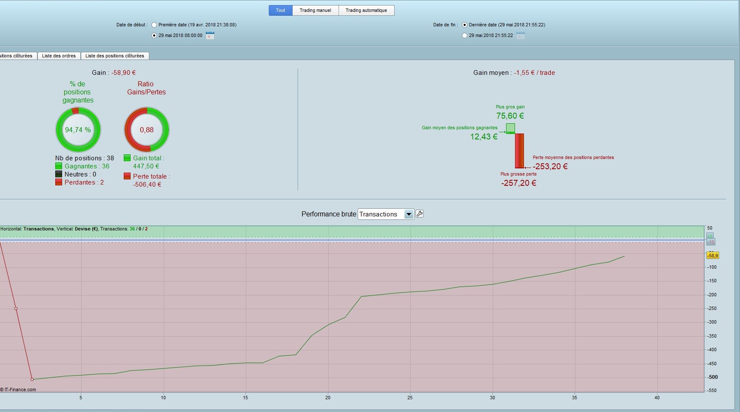Click the red average loss bar

[519, 151]
